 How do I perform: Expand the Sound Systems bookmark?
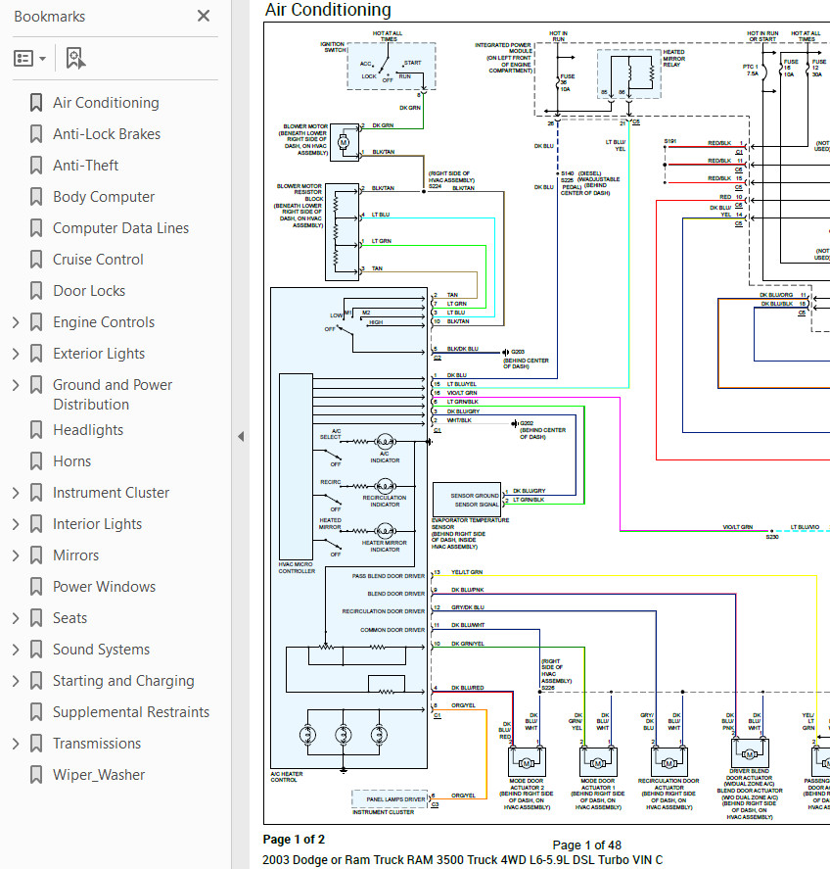pos(16,650)
